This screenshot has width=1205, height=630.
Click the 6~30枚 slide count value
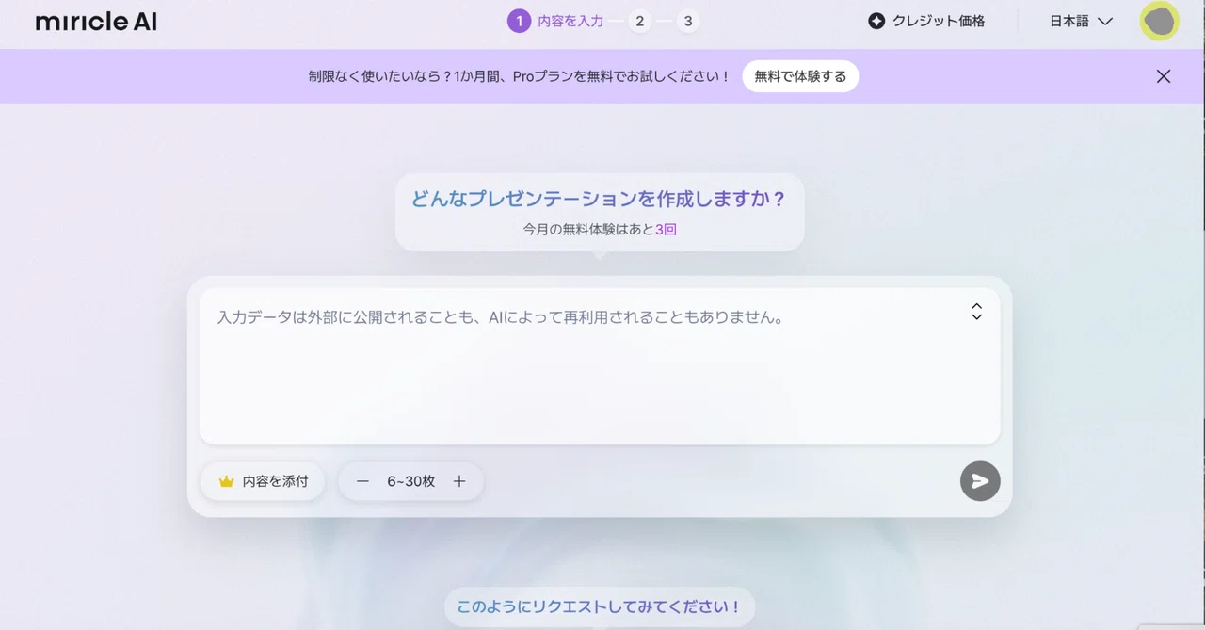click(x=411, y=481)
